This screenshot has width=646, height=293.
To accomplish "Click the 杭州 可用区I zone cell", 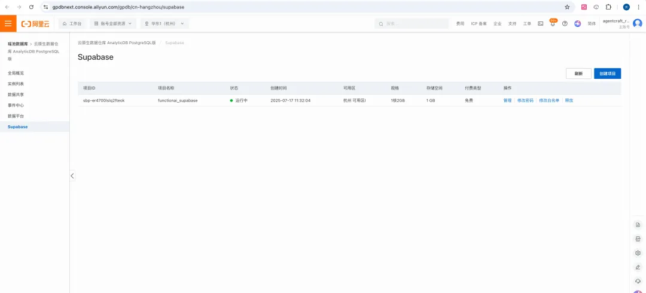I will click(354, 101).
